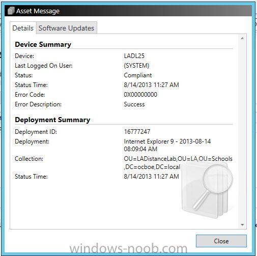Click the magnifying glass document watermark icon

[x=207, y=190]
